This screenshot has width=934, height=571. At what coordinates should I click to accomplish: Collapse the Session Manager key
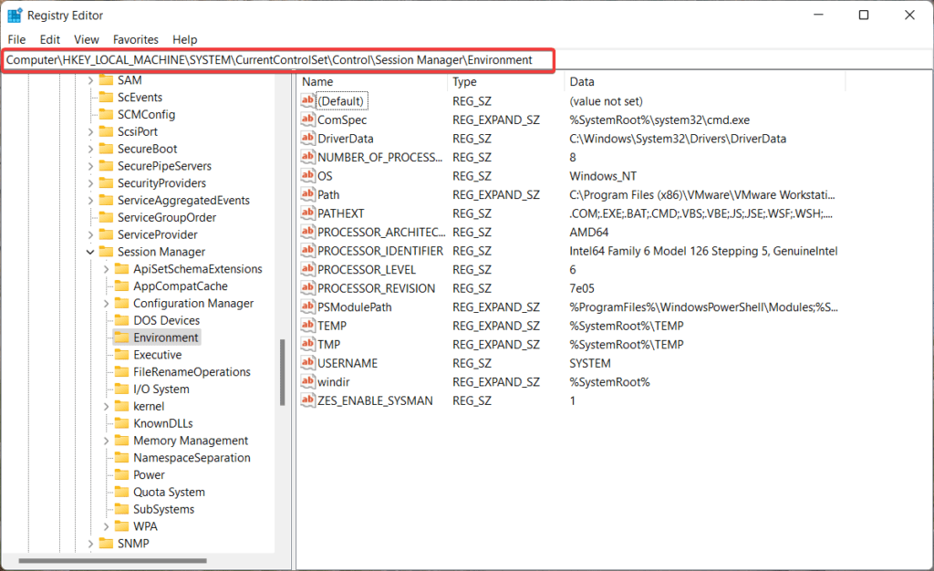coord(88,251)
